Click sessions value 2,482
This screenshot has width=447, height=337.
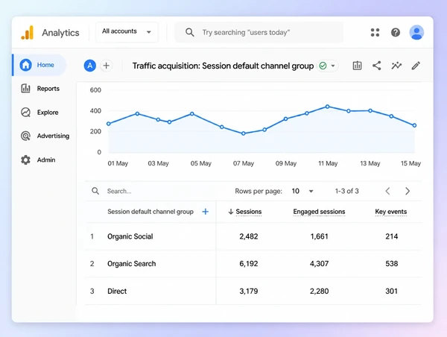click(249, 236)
